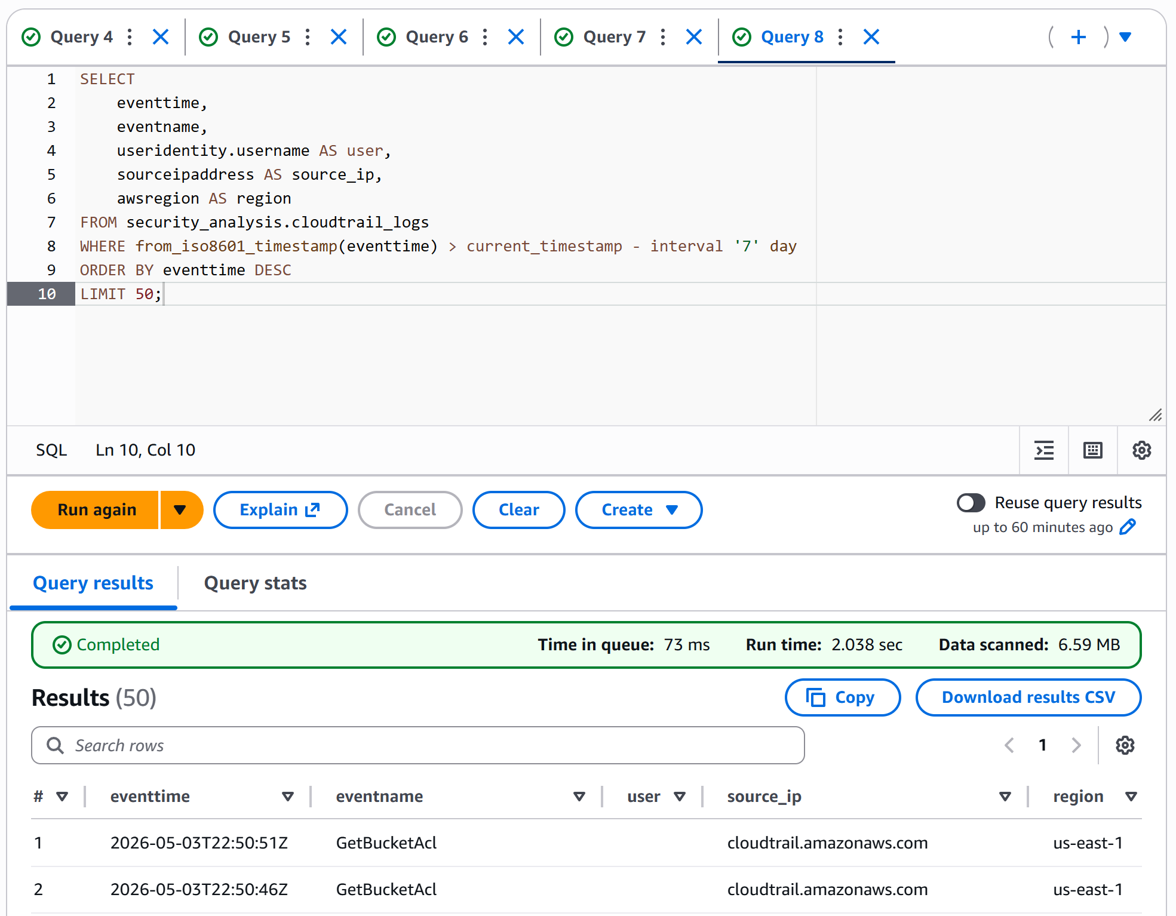
Task: Sort by the user column
Action: tap(679, 797)
